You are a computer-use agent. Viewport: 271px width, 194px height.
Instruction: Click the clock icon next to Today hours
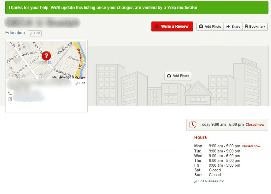(x=192, y=124)
